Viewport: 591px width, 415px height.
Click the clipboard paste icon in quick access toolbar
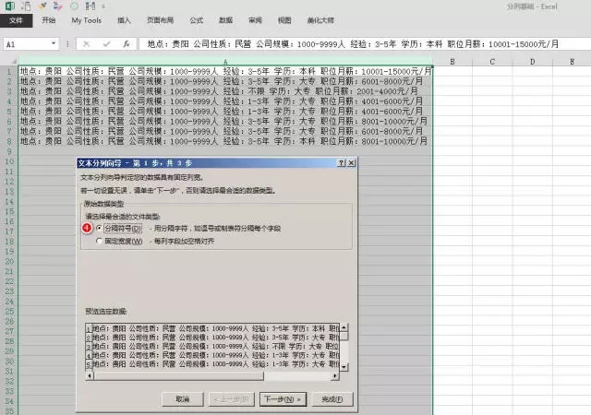tap(27, 6)
